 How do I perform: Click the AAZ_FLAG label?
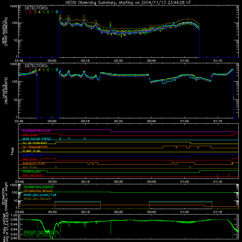30,168
